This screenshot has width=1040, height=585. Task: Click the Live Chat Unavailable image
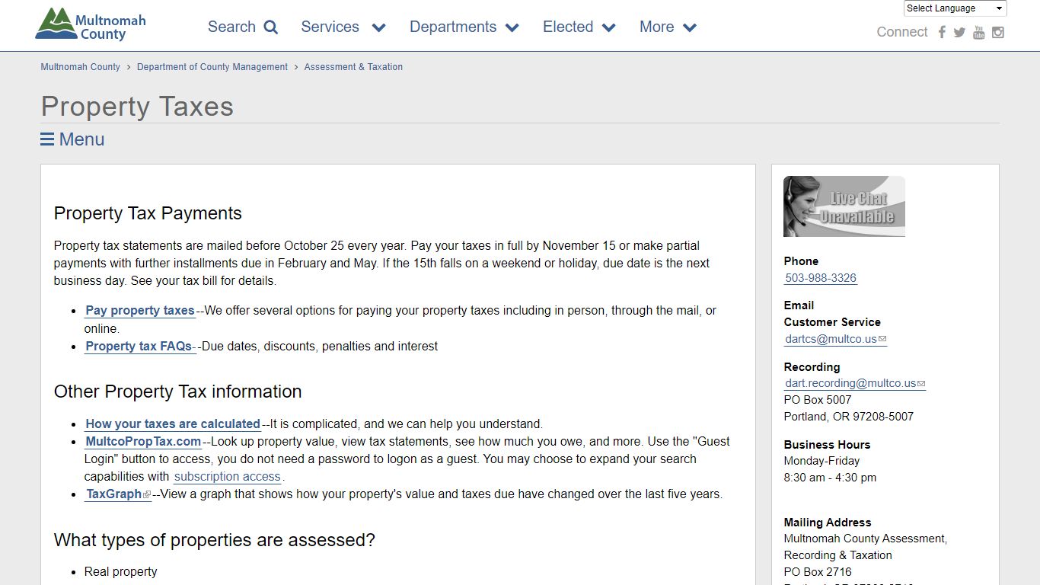click(x=844, y=206)
